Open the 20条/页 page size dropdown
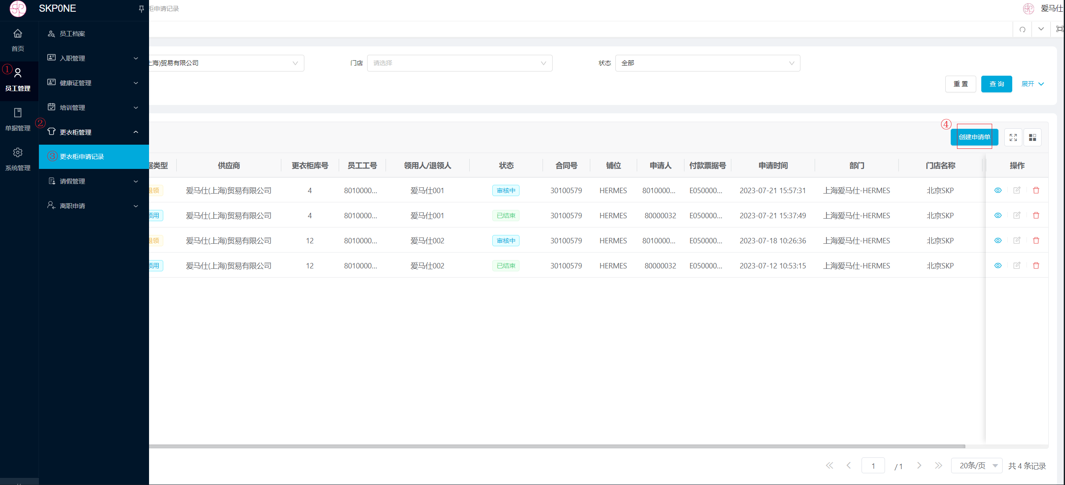Screen dimensions: 1065x485 (977, 465)
